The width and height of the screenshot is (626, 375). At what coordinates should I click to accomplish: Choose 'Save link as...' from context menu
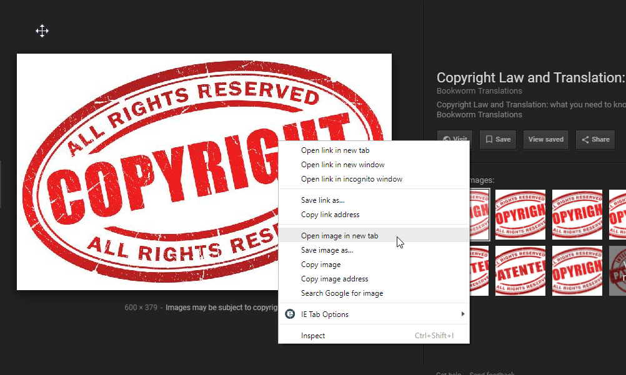(374, 200)
